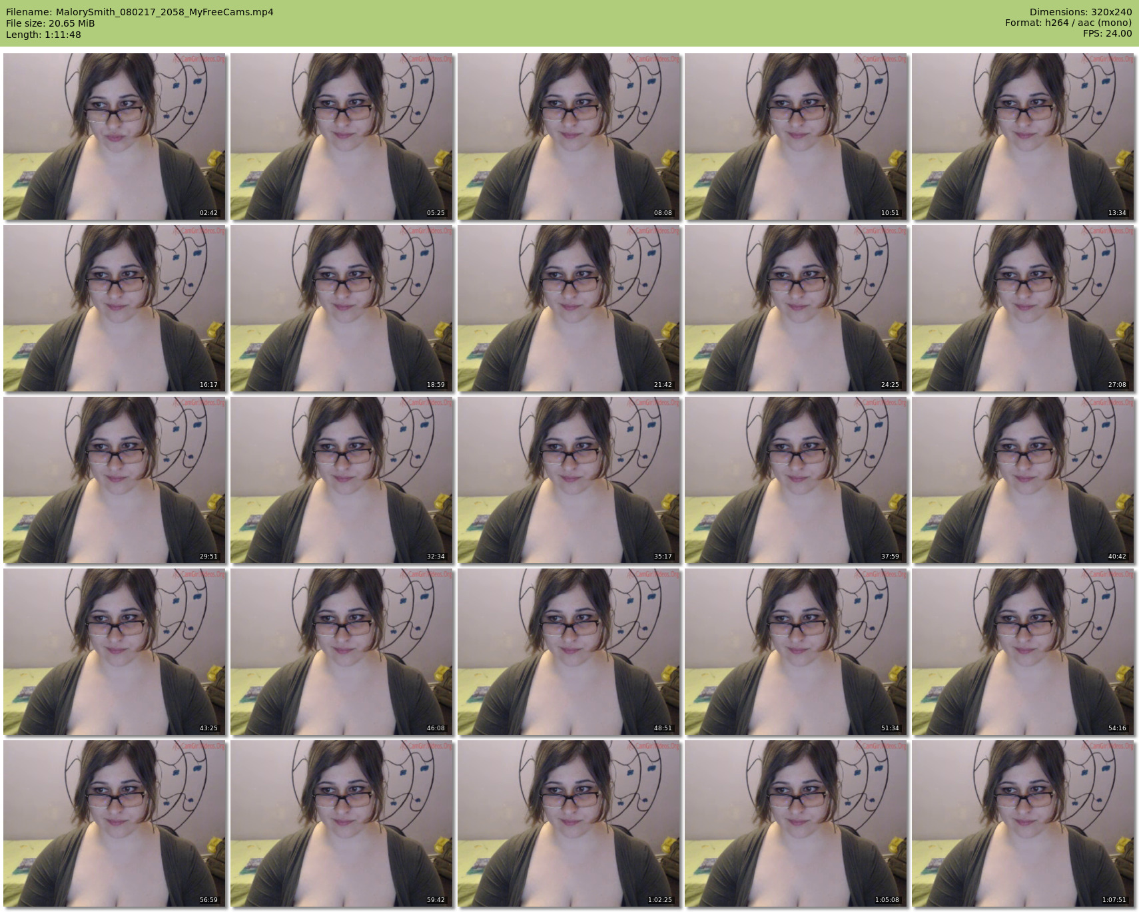Click the File size 20.65 MiB text
The image size is (1139, 912).
[50, 23]
